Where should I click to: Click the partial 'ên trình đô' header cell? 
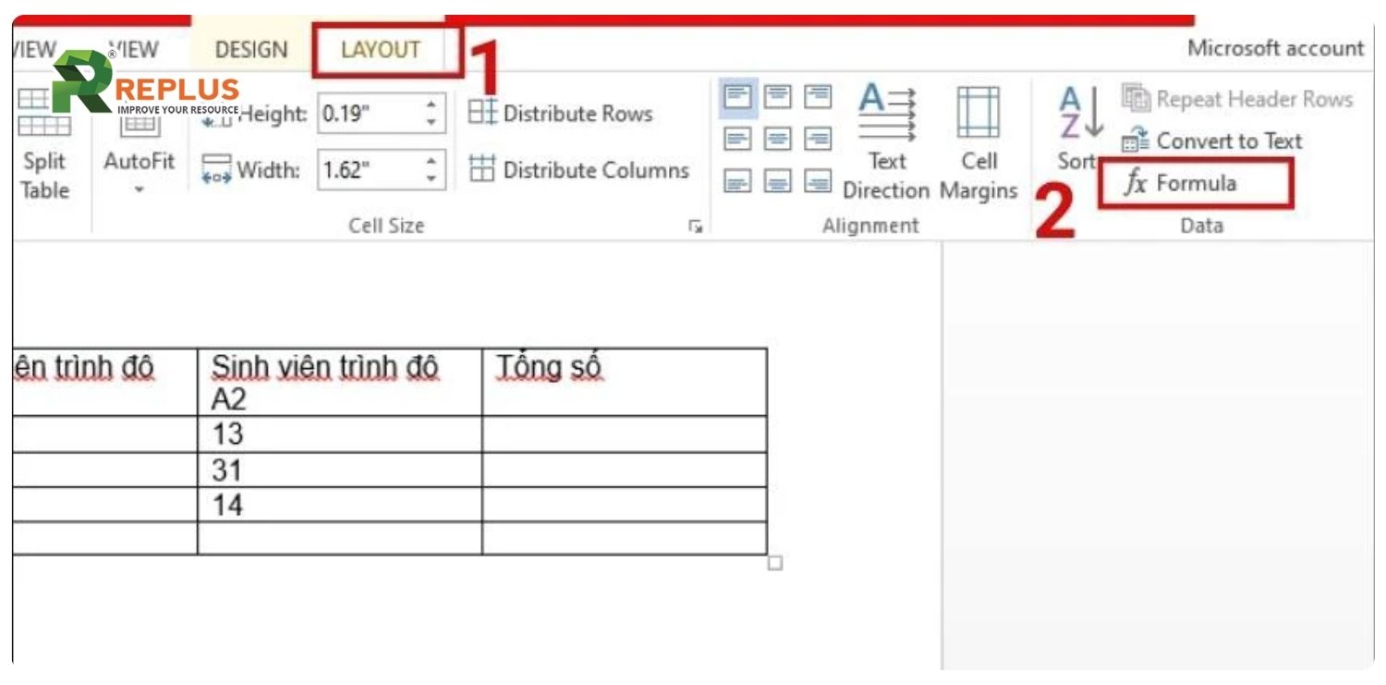click(105, 382)
